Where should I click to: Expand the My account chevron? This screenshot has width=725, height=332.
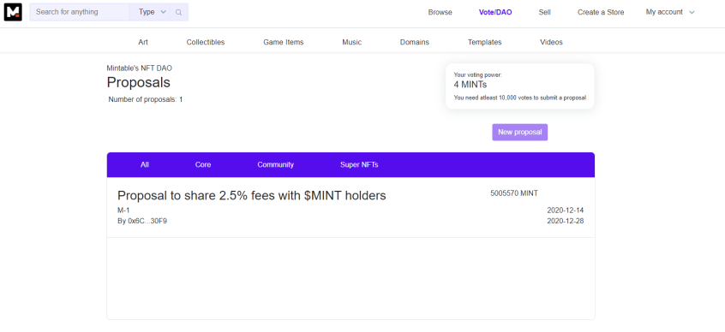692,13
